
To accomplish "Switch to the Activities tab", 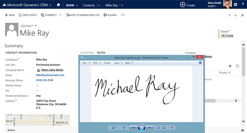I will [x=87, y=53].
